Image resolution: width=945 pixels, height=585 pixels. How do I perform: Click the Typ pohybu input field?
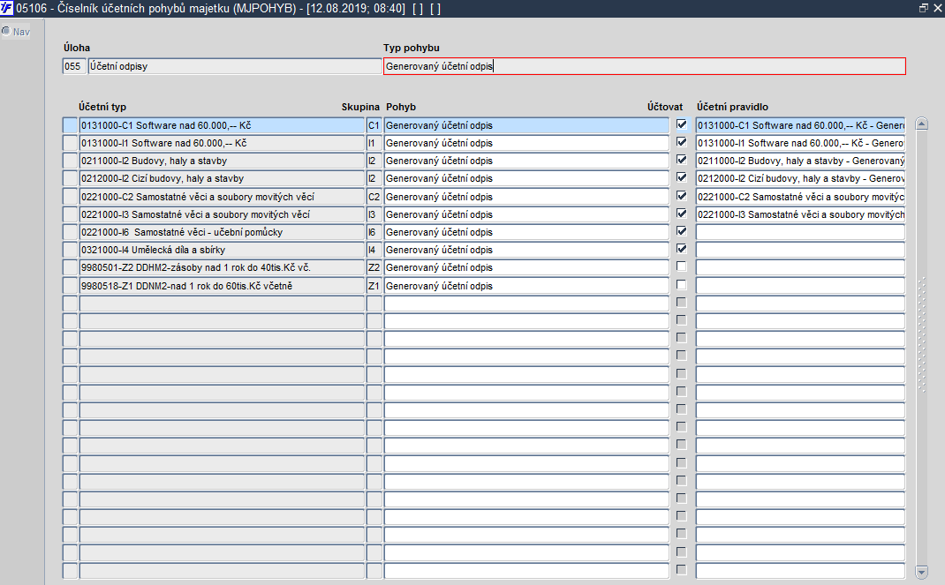[x=644, y=66]
